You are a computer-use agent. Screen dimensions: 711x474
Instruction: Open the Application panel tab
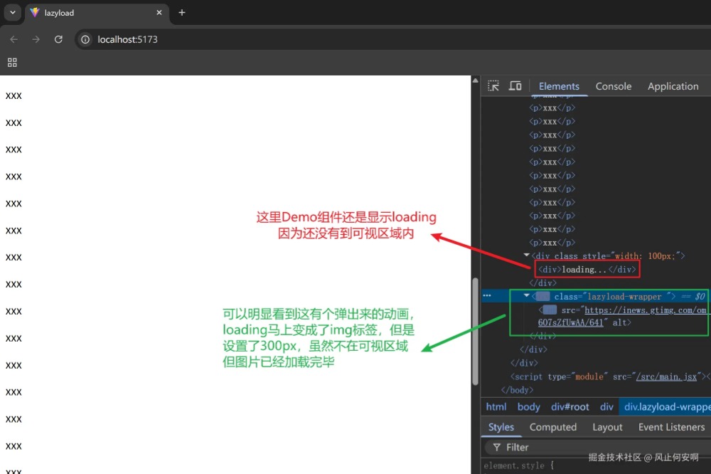pyautogui.click(x=673, y=86)
